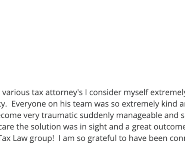Click the word "Everyone" starting the sentence
The image size is (185, 149).
28,104
